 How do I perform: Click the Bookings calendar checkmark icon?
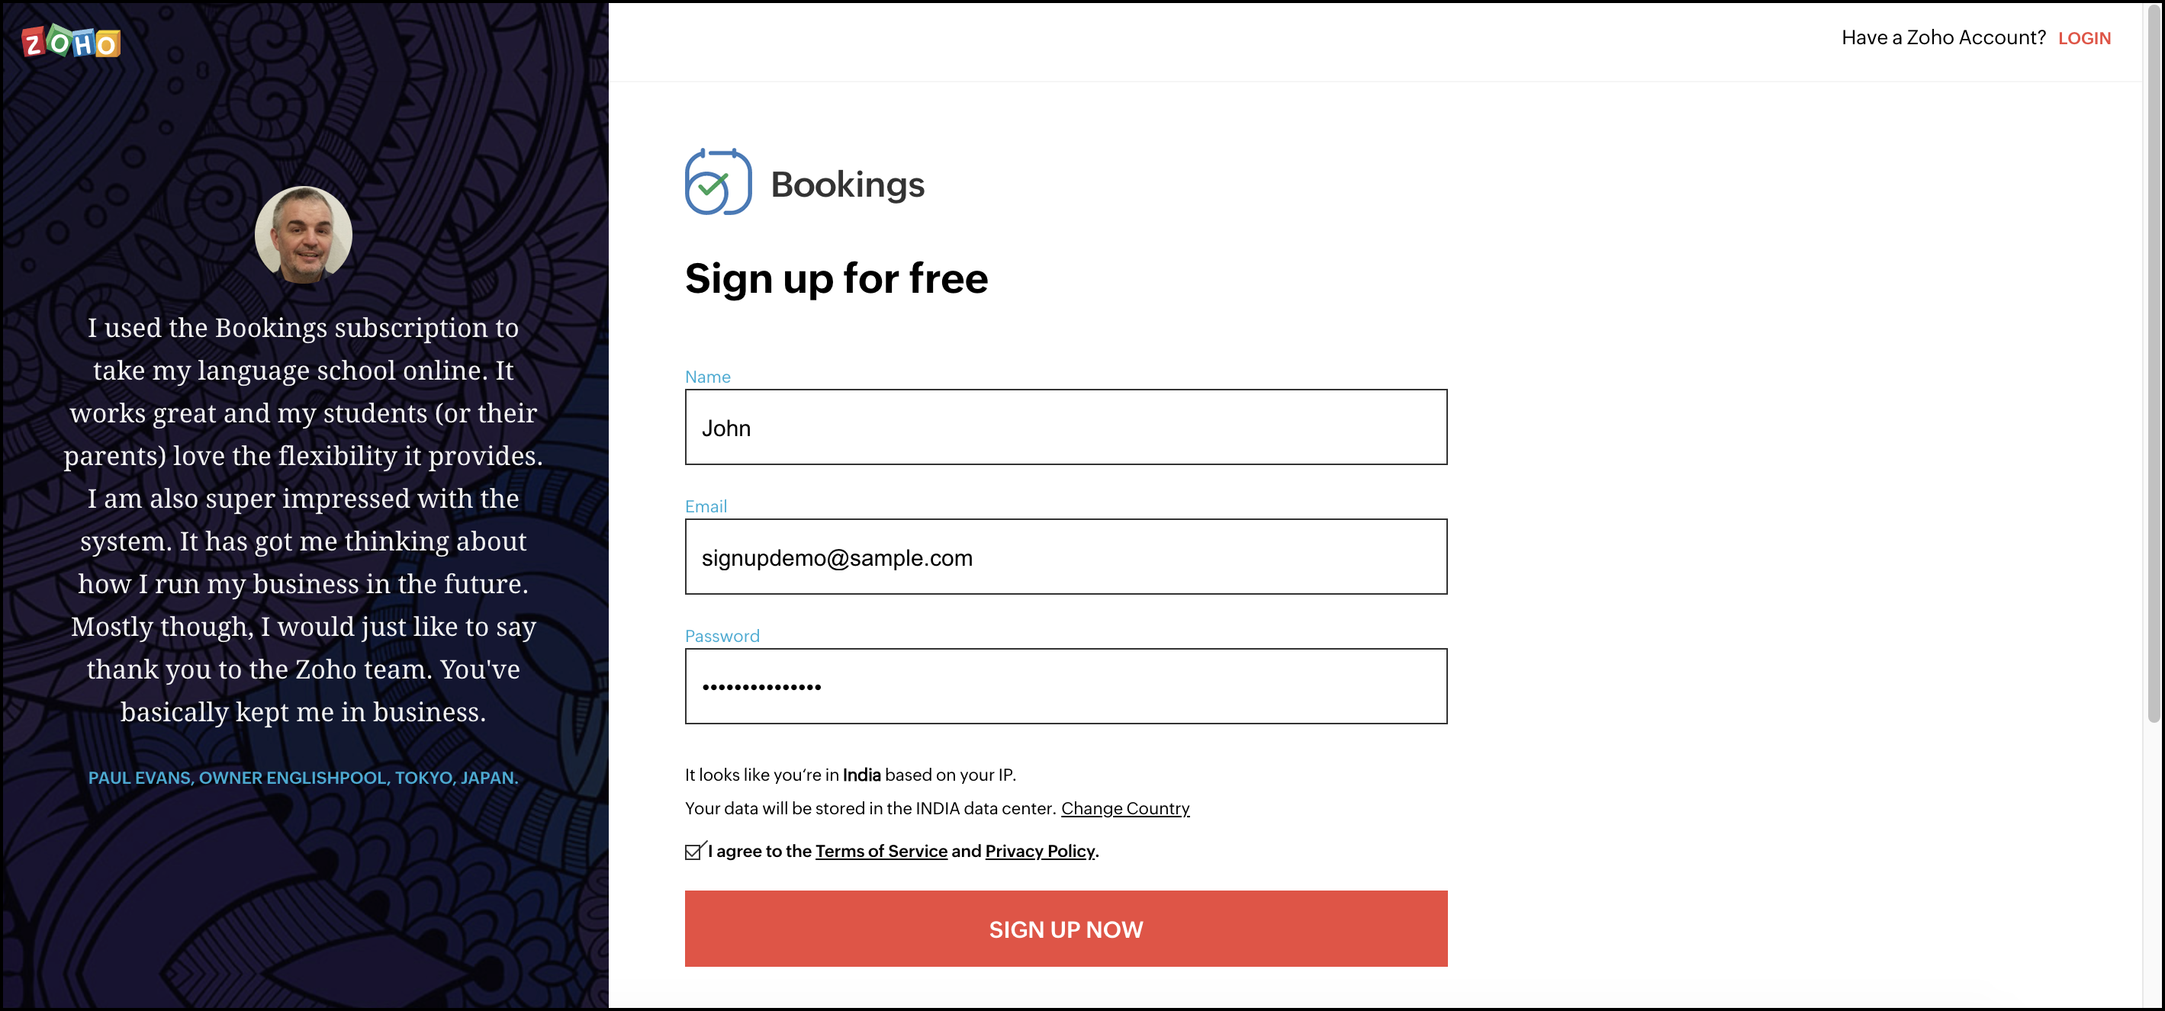(x=717, y=182)
